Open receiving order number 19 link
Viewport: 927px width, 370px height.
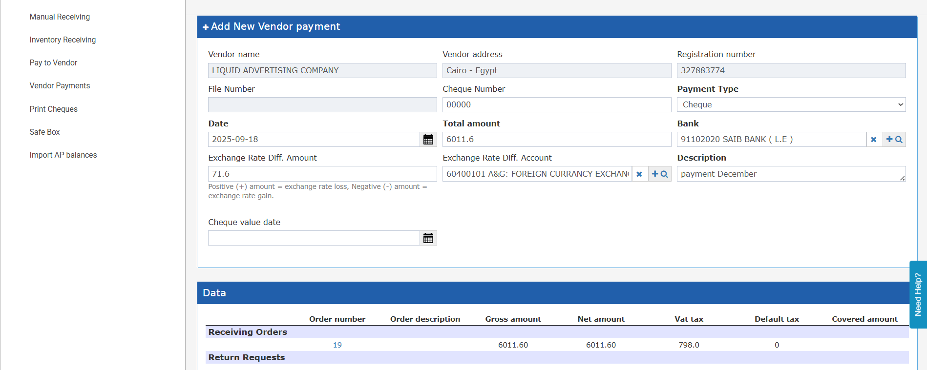click(337, 345)
